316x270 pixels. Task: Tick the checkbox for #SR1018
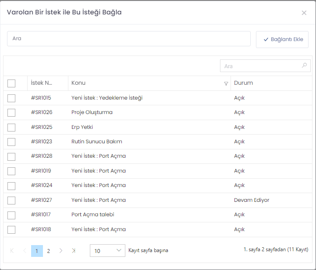click(11, 230)
